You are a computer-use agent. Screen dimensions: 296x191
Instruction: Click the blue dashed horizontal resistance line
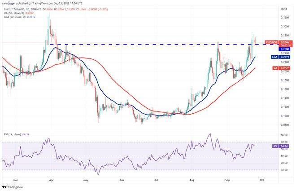[x=135, y=44]
